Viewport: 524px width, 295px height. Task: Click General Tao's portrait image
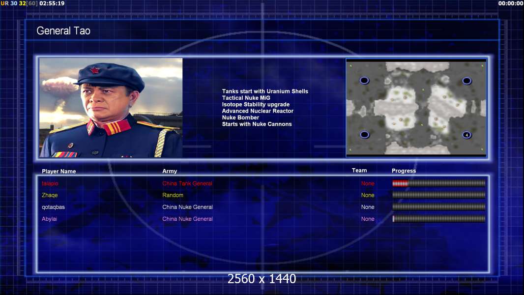111,108
